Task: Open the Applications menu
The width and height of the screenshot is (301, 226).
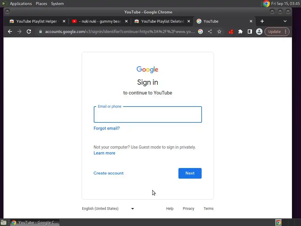Action: click(x=21, y=4)
